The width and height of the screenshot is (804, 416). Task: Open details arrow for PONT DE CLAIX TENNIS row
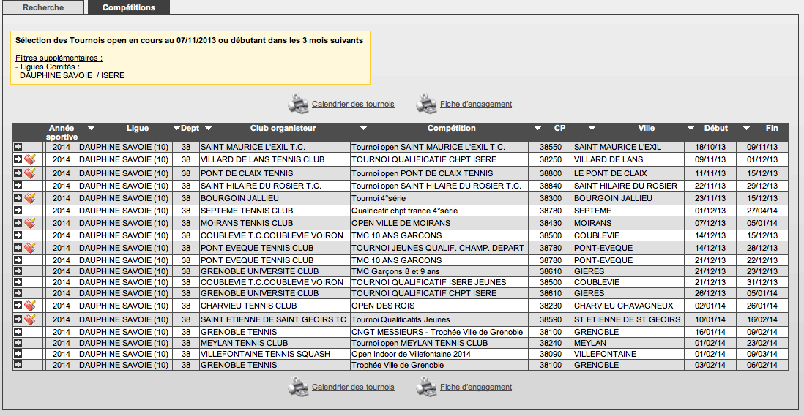point(18,173)
